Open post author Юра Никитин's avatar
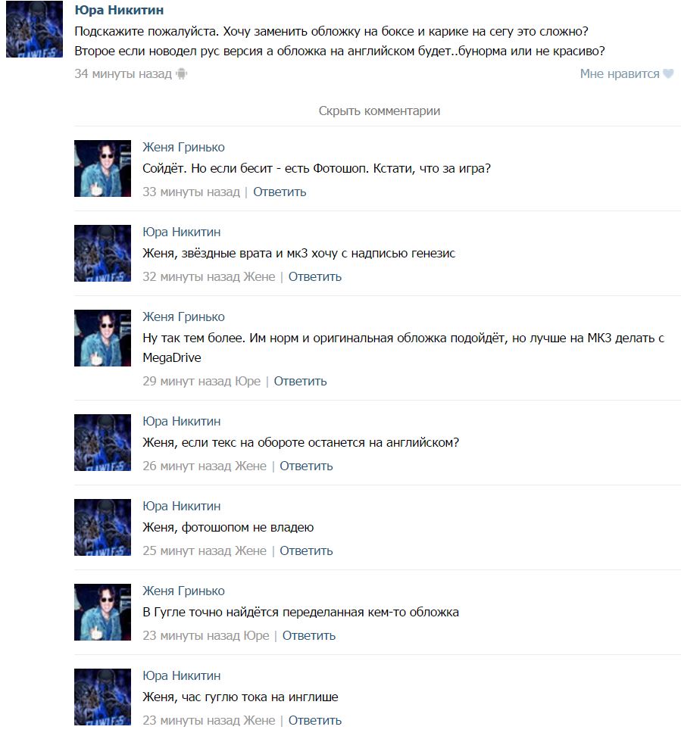The image size is (681, 736). (x=34, y=29)
